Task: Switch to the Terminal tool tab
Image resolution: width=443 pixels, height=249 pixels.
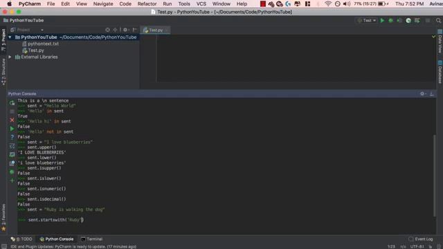Action: tap(92, 239)
